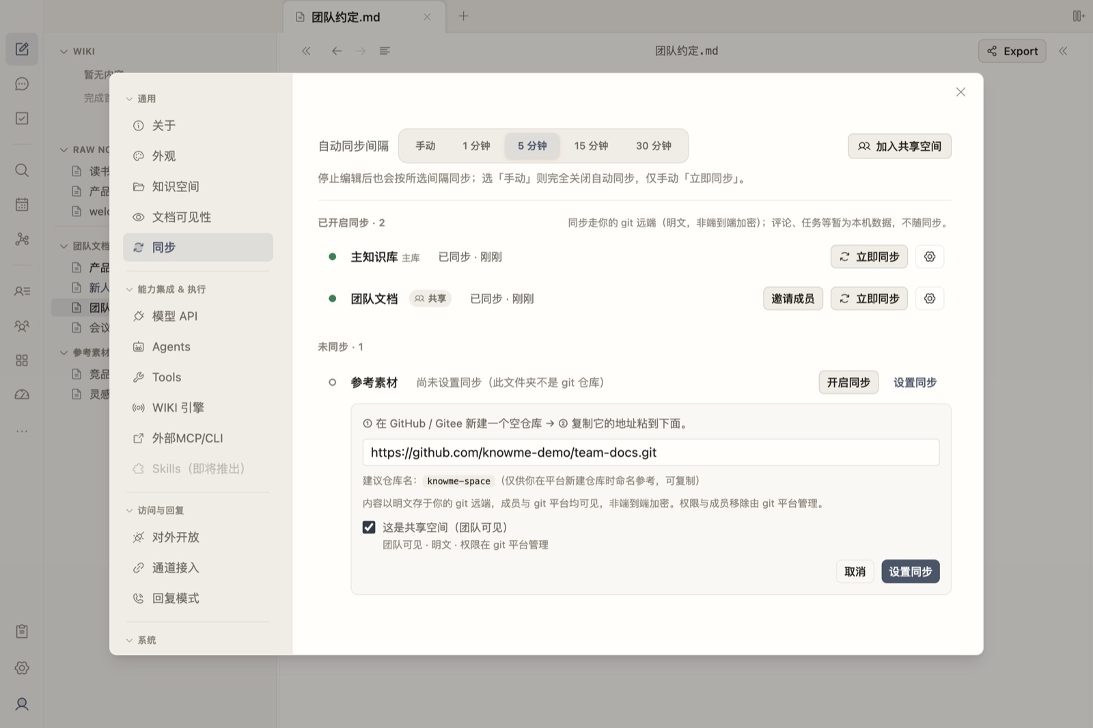Open the 知识空间 settings page

198,186
